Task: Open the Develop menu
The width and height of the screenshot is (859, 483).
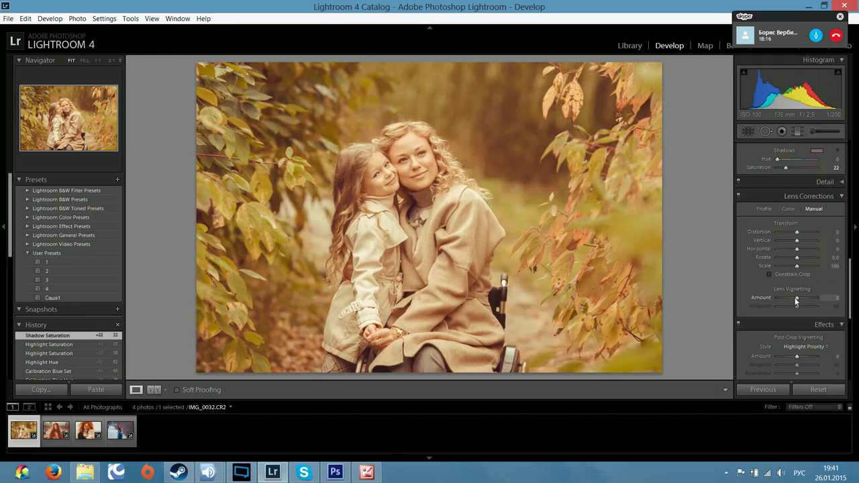Action: (50, 19)
